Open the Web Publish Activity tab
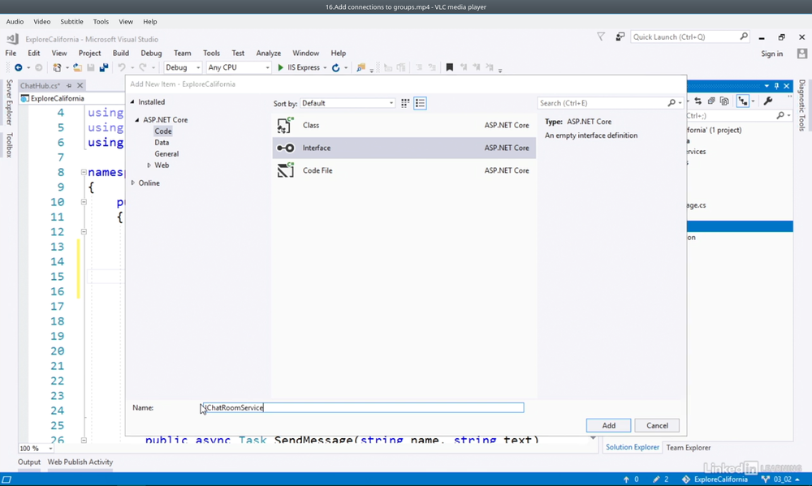The width and height of the screenshot is (812, 486). (80, 462)
